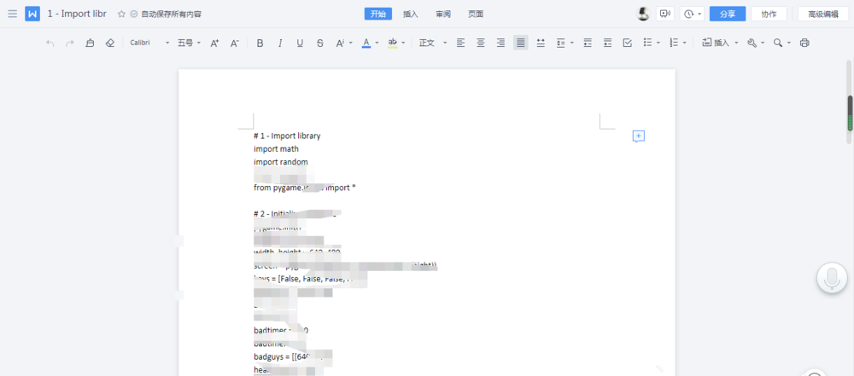Open the version history clock menu
The height and width of the screenshot is (376, 854).
pos(693,14)
